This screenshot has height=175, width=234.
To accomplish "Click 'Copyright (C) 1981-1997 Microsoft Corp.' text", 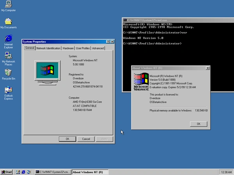I will click(171, 84).
